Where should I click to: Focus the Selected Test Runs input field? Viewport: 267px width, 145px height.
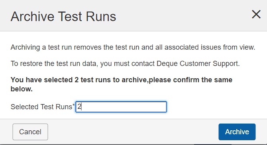(x=121, y=107)
